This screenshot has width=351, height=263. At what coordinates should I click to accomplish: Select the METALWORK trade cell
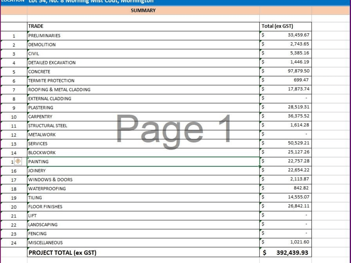click(143, 135)
